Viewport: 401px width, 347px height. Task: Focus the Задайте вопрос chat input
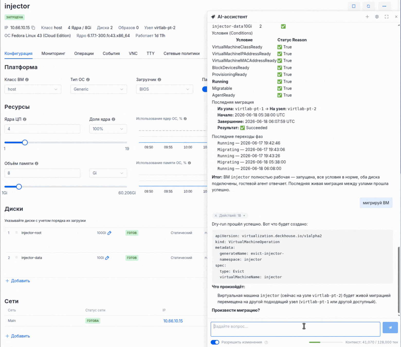(x=295, y=329)
